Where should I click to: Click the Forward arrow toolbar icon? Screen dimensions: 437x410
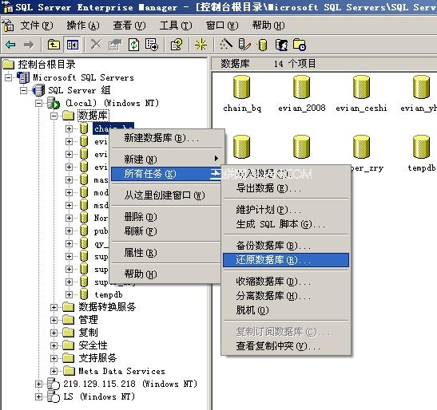click(x=29, y=45)
